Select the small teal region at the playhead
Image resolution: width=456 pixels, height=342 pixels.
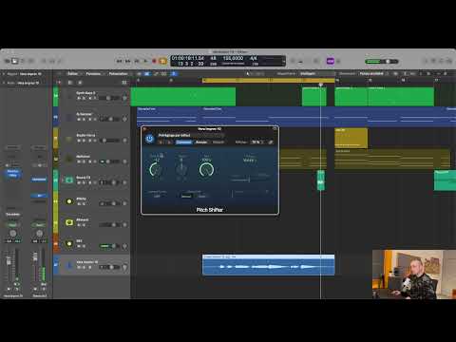point(321,180)
